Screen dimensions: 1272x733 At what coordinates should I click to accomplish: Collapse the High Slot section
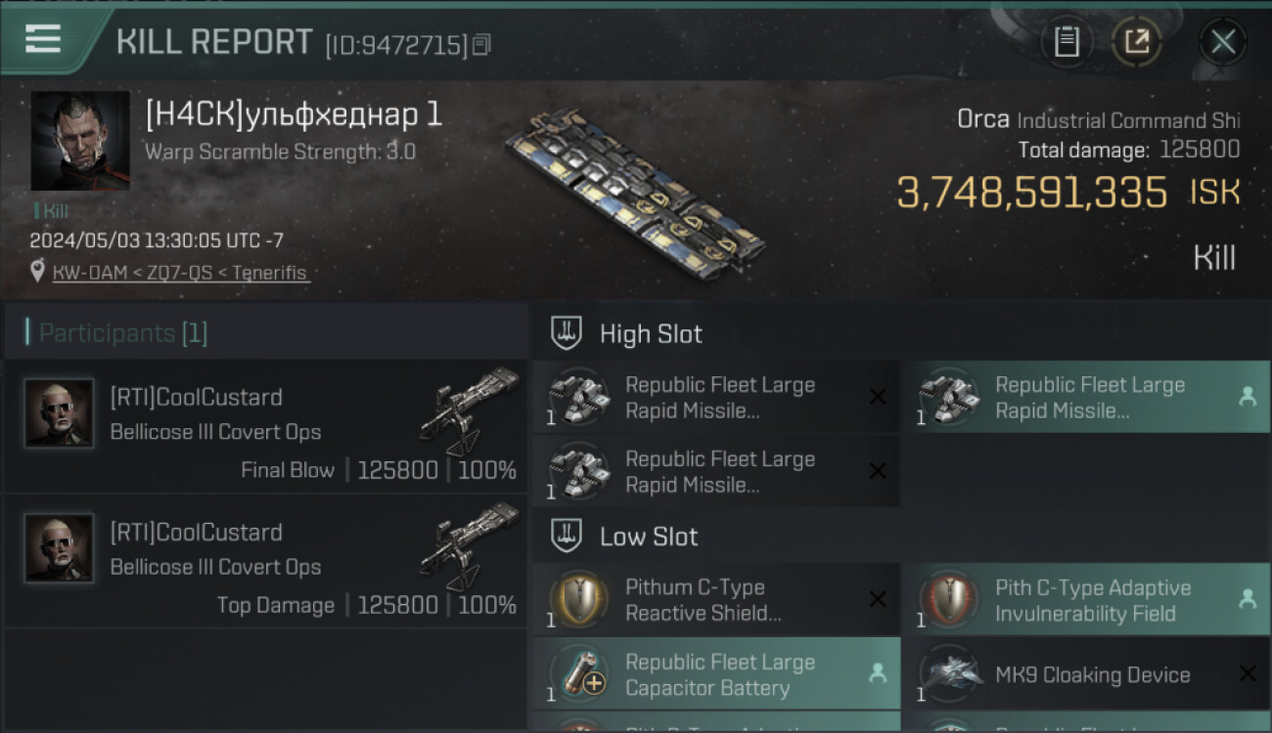(568, 333)
